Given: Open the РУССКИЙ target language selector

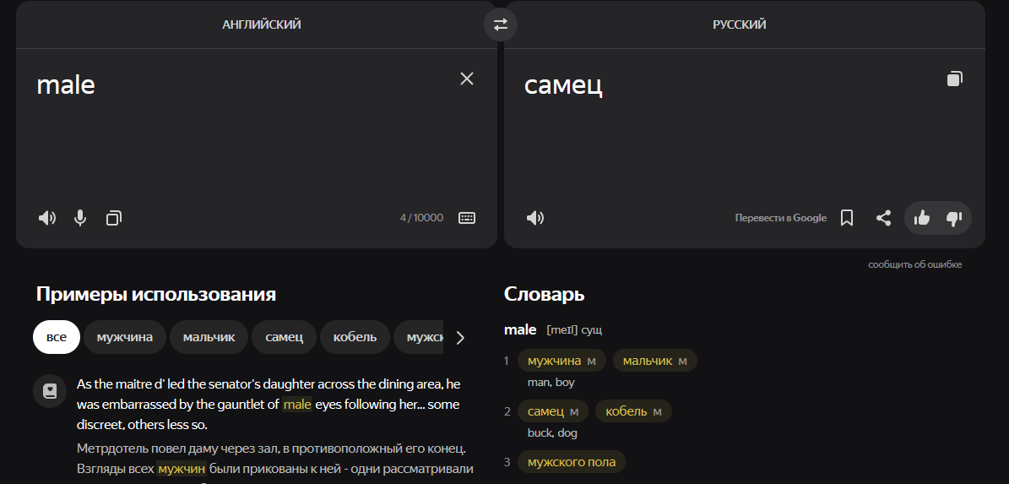Looking at the screenshot, I should [x=740, y=24].
